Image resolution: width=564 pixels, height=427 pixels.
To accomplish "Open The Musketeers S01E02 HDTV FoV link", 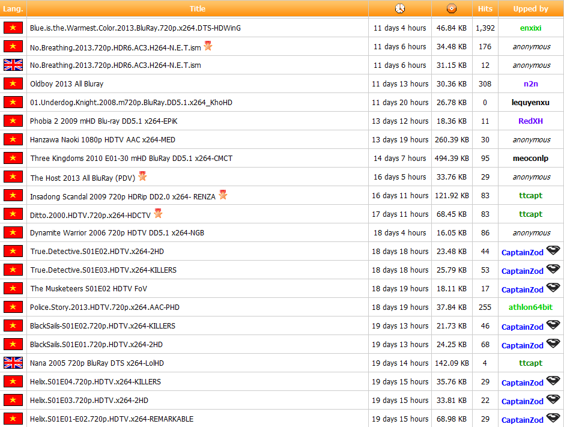I will pos(88,288).
